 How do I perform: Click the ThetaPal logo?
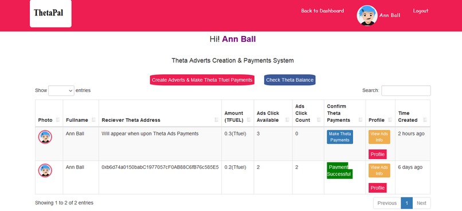point(50,13)
